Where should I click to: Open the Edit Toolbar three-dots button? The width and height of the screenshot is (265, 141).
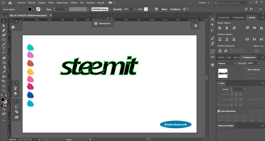pos(4,120)
